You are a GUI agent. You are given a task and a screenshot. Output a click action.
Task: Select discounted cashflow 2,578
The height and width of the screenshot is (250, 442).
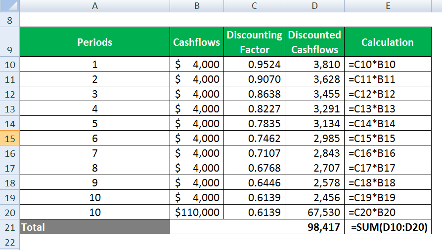click(x=314, y=182)
